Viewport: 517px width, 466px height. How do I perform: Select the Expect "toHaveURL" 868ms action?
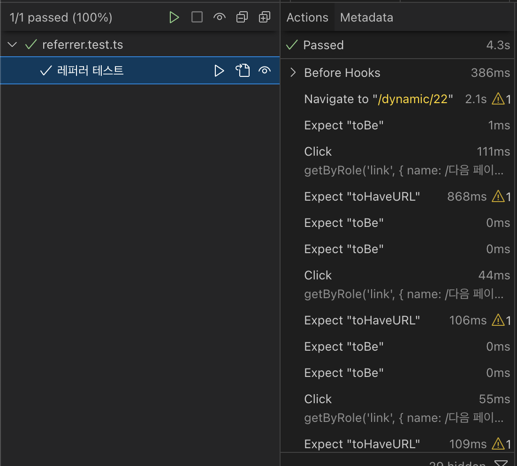(362, 196)
